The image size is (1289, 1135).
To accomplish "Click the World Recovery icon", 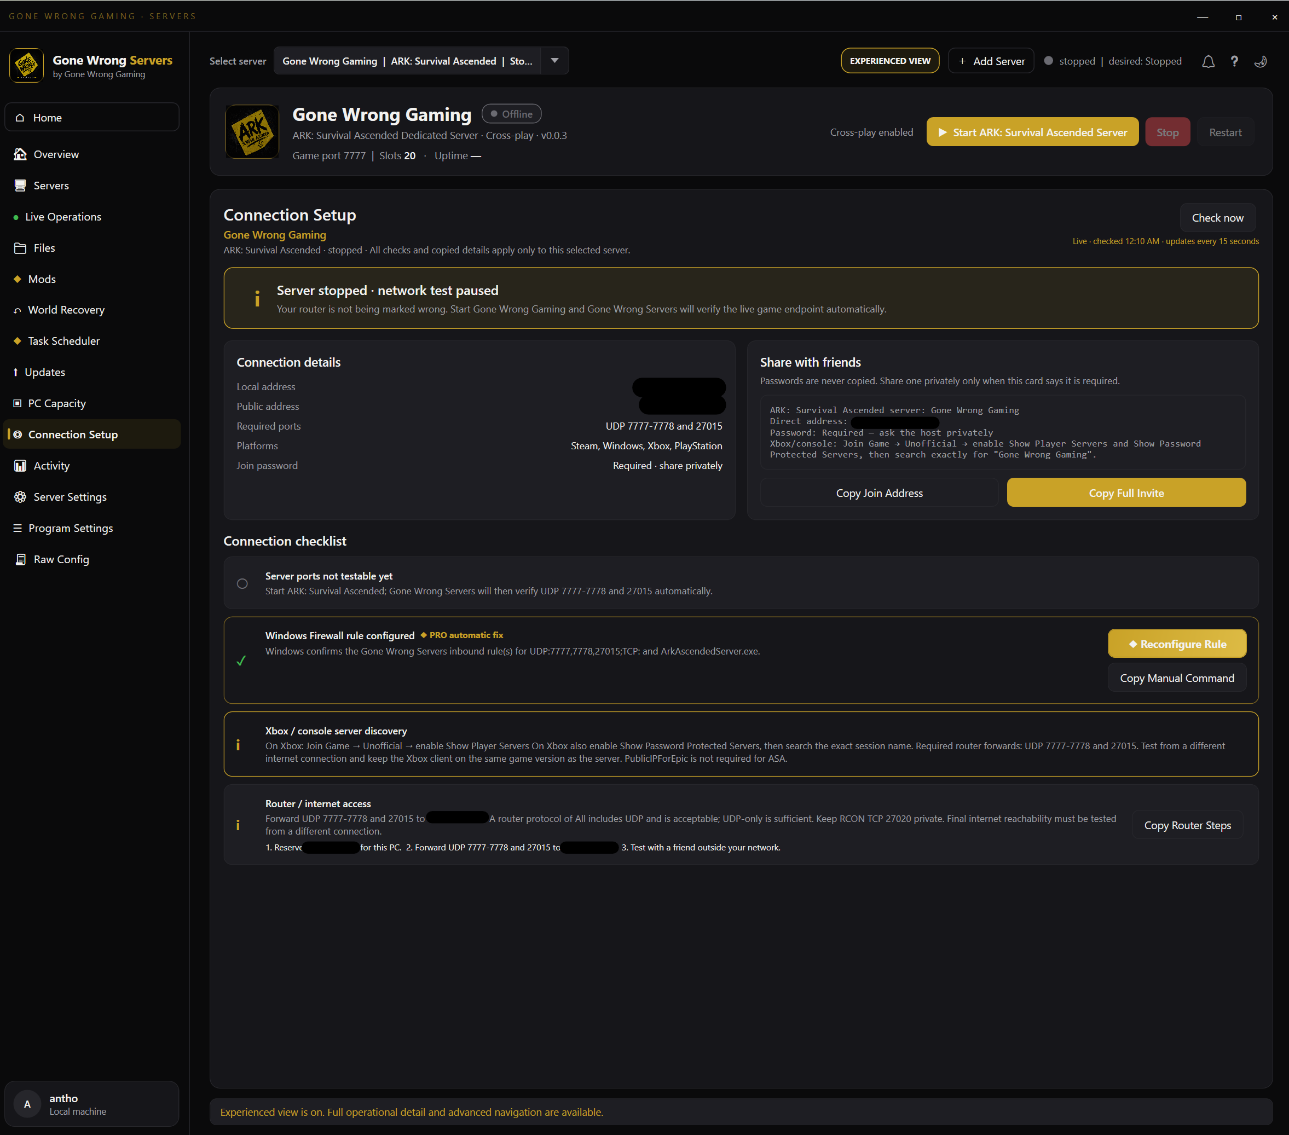I will [17, 310].
